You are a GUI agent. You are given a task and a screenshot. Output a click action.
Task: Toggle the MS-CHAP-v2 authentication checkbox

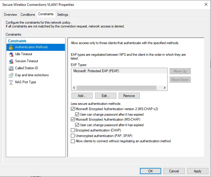73,109
